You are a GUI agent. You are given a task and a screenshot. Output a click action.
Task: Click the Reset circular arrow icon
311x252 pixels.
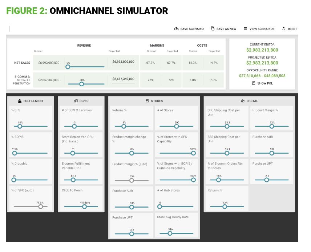pyautogui.click(x=284, y=29)
